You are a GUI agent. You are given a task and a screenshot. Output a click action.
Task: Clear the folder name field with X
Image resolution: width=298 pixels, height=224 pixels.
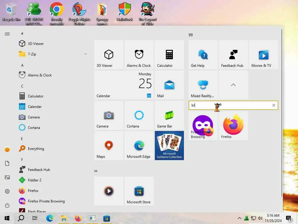click(x=274, y=105)
